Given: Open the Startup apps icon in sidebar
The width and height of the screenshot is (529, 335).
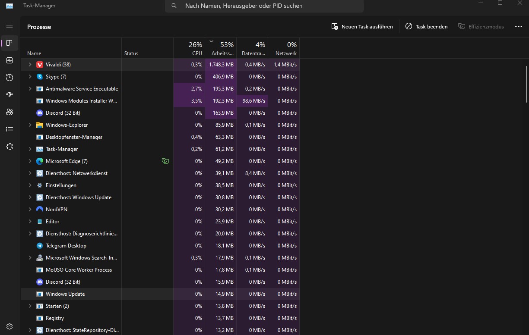Looking at the screenshot, I should (x=10, y=95).
